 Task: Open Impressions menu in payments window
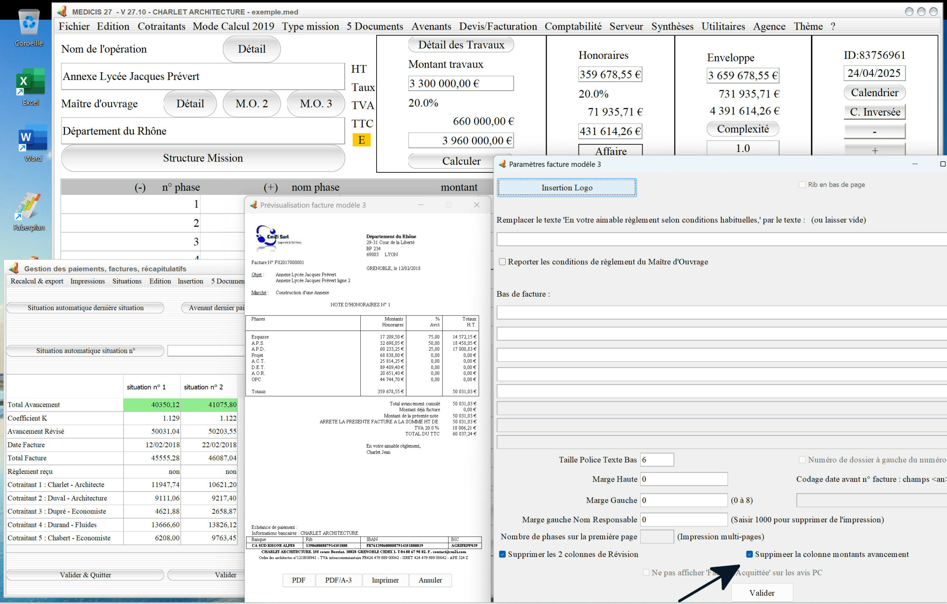pyautogui.click(x=87, y=281)
